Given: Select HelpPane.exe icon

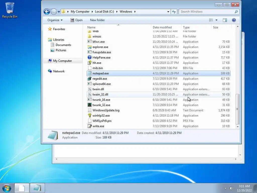Looking at the screenshot, I should click(90, 58).
